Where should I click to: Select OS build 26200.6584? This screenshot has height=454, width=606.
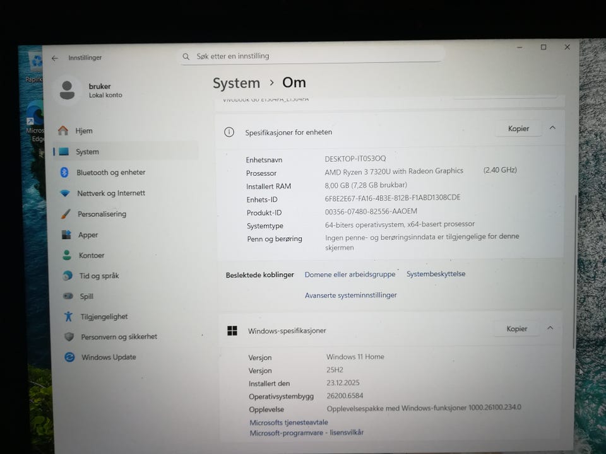345,396
